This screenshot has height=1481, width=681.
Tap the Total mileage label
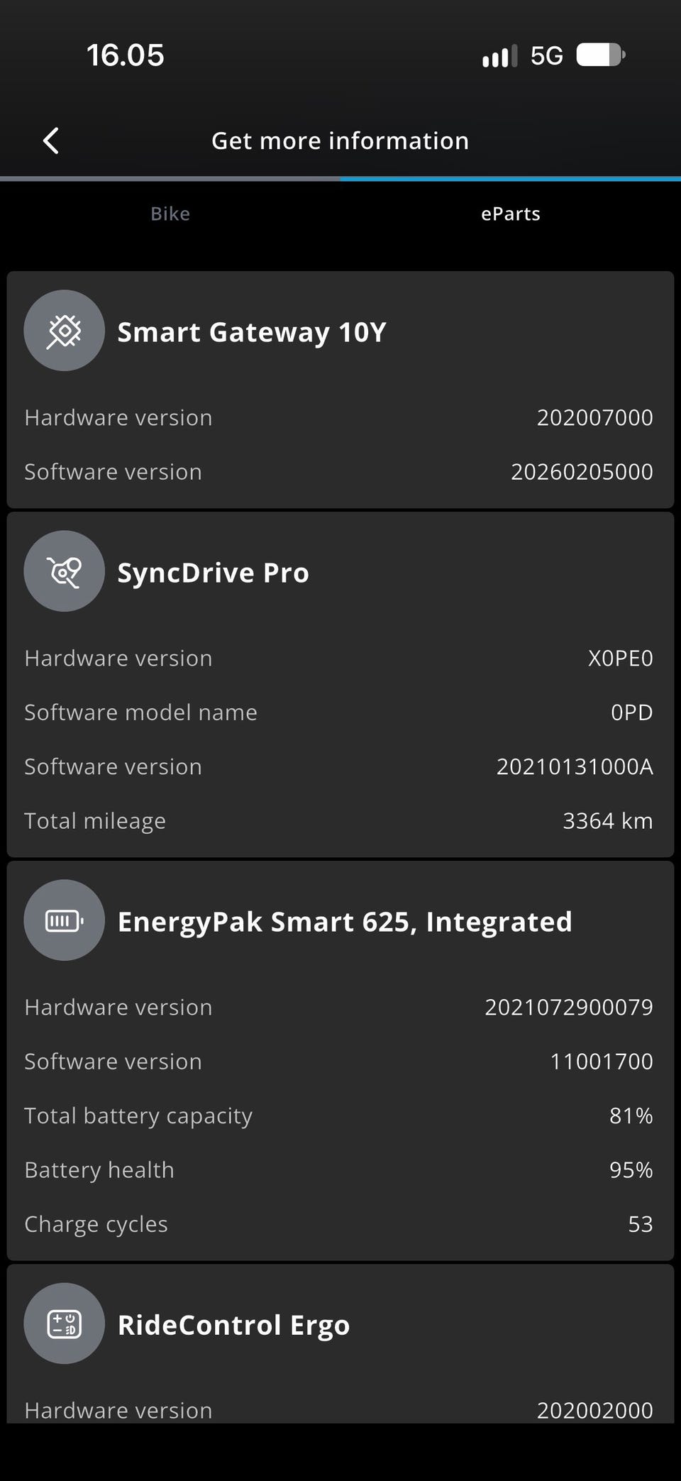[95, 821]
